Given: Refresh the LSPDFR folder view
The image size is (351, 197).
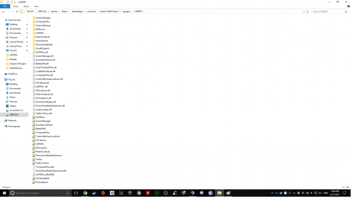Looking at the screenshot, I should click(x=307, y=12).
